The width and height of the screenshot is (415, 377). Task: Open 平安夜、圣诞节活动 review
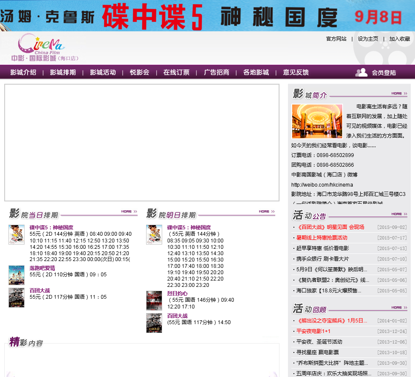319,342
